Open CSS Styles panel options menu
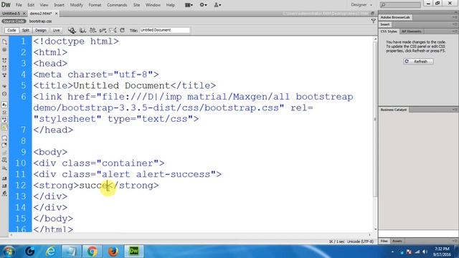 point(454,32)
